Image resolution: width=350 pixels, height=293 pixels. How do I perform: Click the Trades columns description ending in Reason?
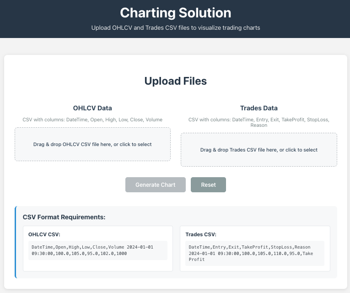(x=259, y=122)
